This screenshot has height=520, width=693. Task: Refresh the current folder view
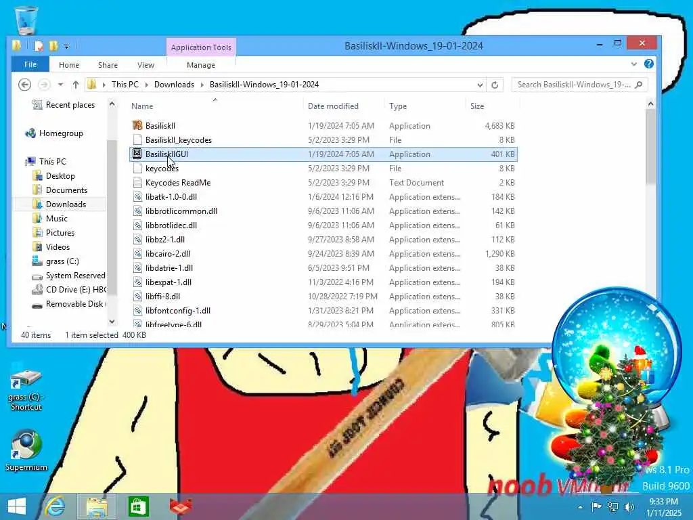click(x=495, y=85)
